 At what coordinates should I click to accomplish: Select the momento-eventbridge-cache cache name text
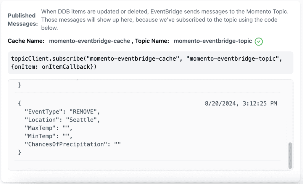(89, 41)
